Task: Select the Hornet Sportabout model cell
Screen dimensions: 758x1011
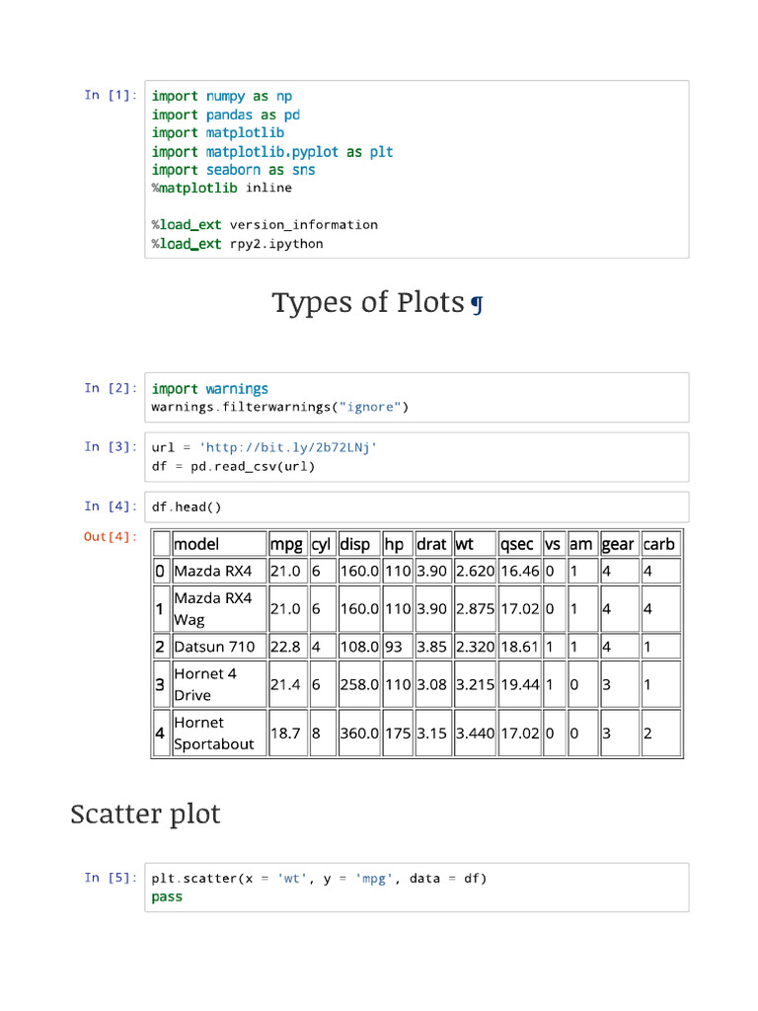Action: [214, 734]
